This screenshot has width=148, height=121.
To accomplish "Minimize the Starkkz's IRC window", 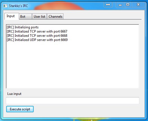I will tap(120, 4).
